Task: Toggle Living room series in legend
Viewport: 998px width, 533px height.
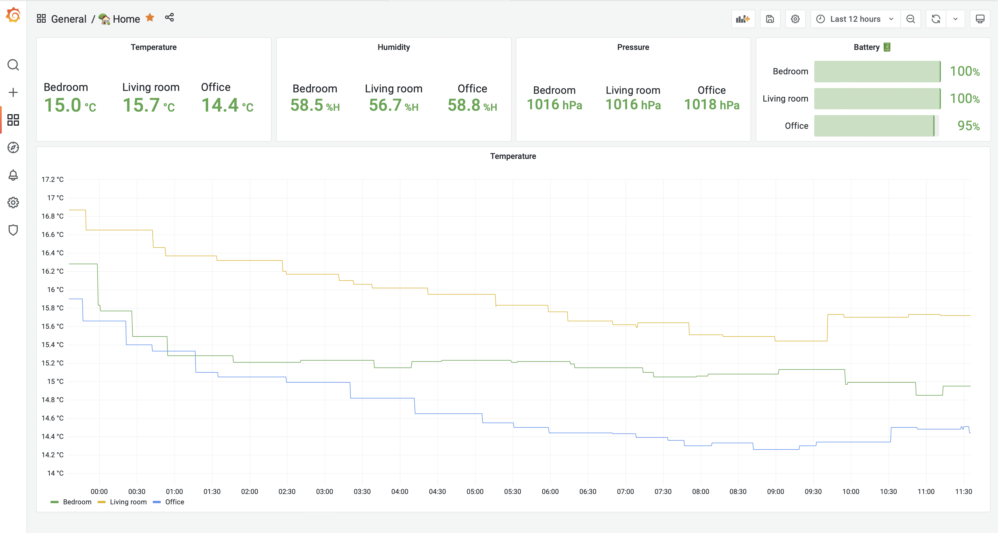Action: click(128, 502)
